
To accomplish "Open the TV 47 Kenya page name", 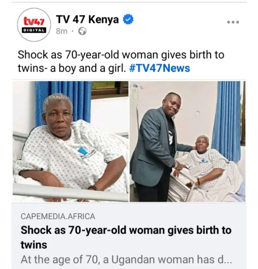I will click(87, 19).
